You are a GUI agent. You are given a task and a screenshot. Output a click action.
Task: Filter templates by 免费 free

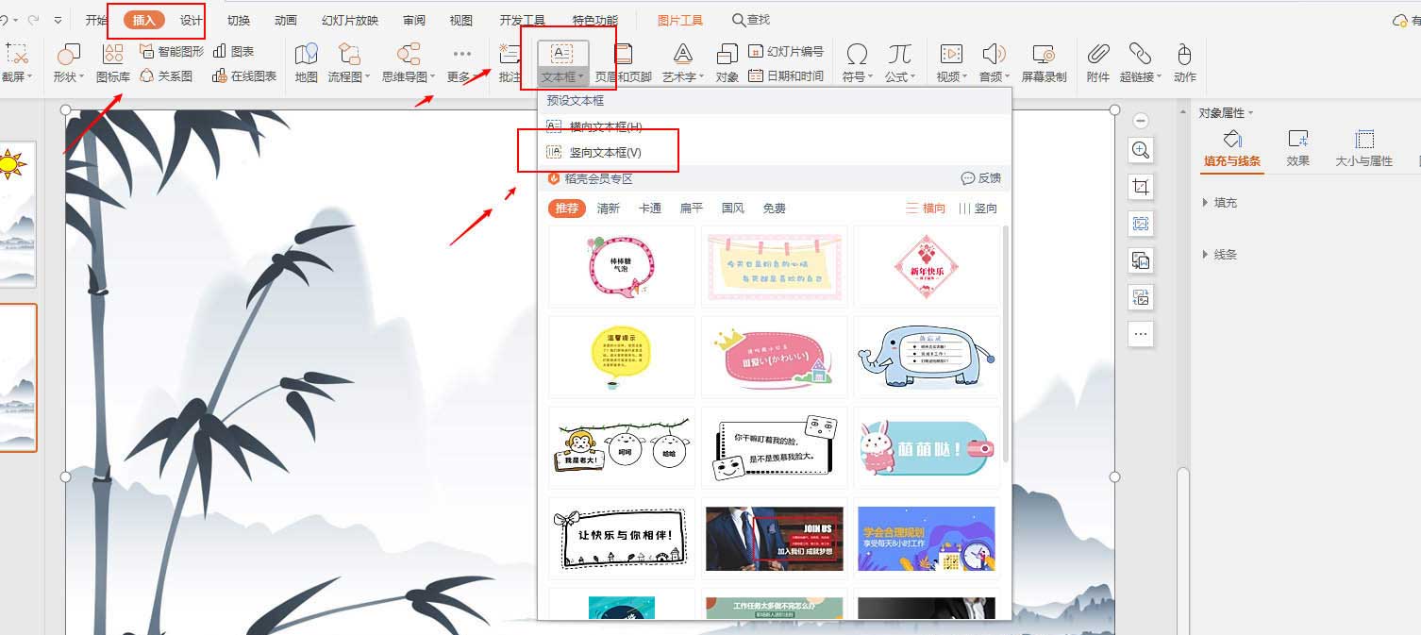pyautogui.click(x=775, y=209)
